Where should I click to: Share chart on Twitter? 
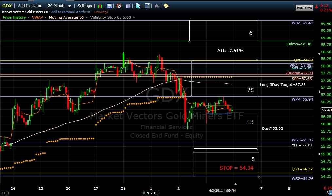pyautogui.click(x=138, y=6)
